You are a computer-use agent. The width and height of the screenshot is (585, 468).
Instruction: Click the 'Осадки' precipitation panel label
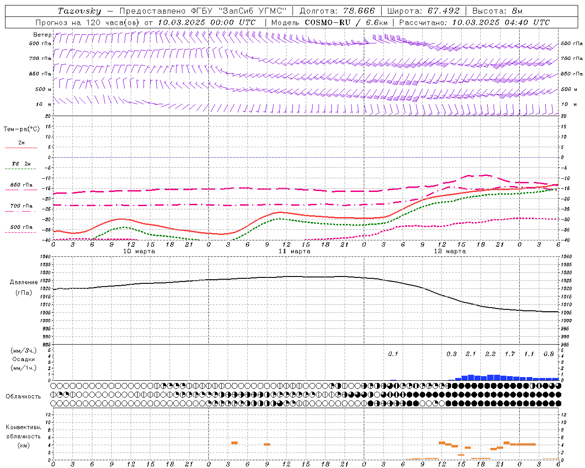pos(24,359)
